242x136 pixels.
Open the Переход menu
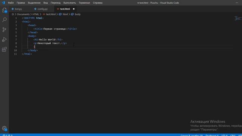pyautogui.click(x=56, y=3)
